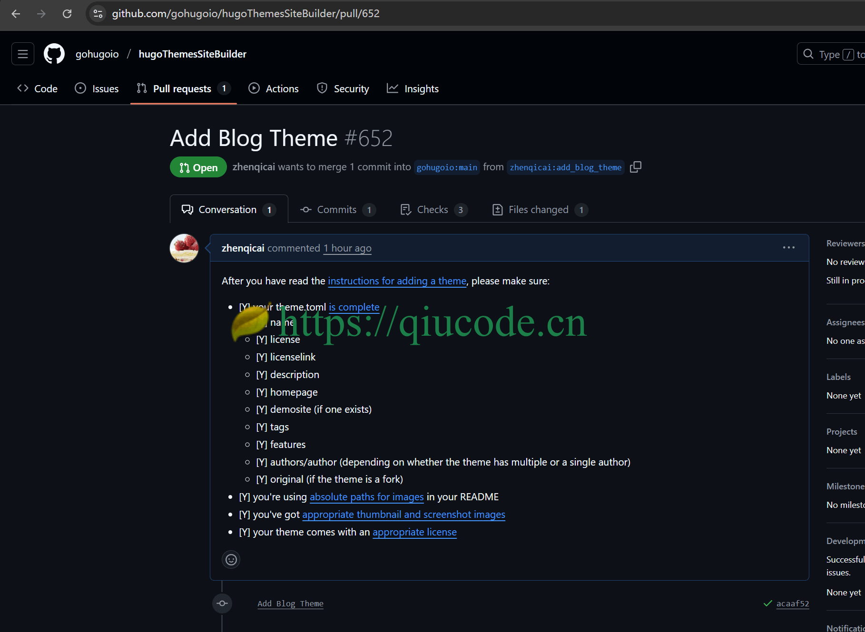Viewport: 865px width, 632px height.
Task: Click the green commit status checkmark
Action: pyautogui.click(x=767, y=603)
